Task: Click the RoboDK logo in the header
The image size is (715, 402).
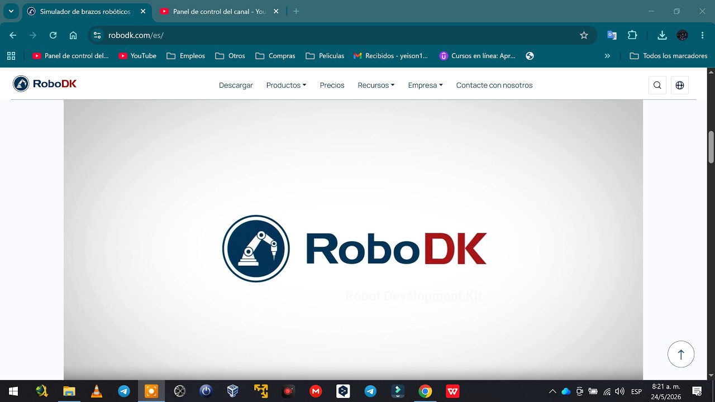Action: (45, 84)
